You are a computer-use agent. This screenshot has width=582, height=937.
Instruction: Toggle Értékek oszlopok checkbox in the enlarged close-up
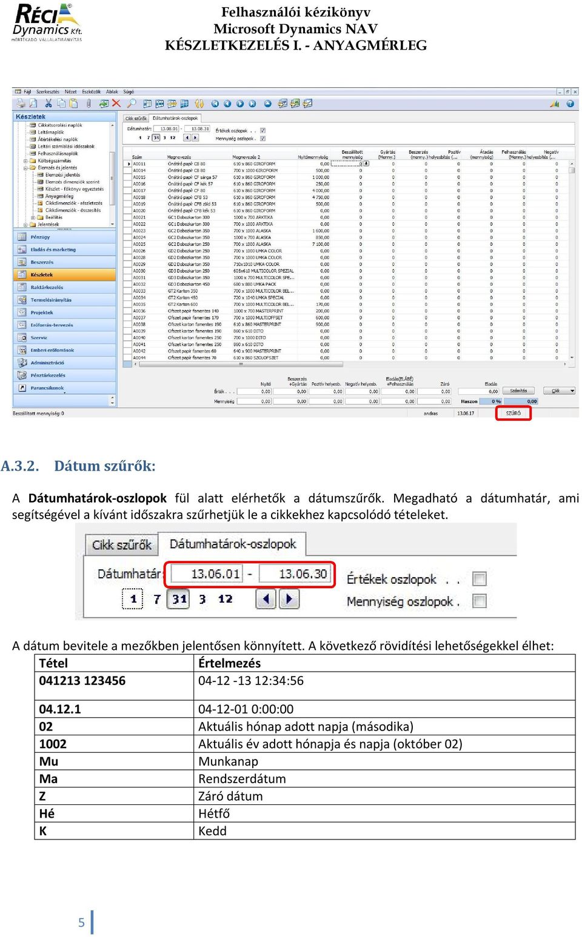pyautogui.click(x=479, y=579)
